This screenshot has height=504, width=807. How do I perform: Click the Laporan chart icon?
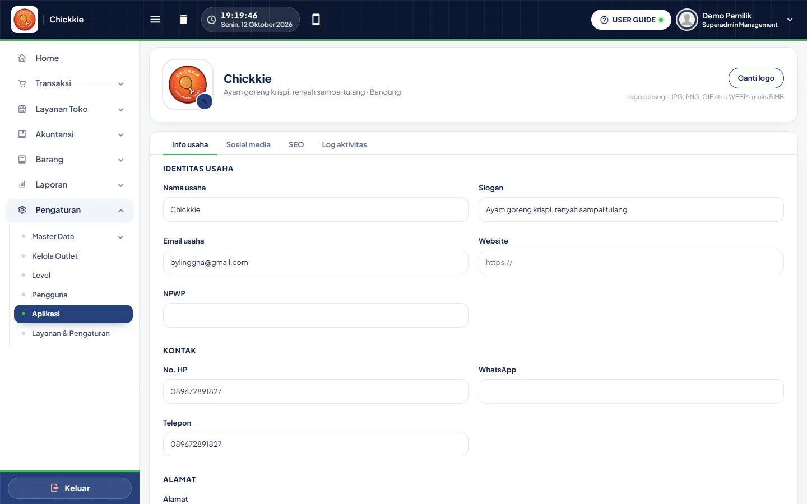point(22,185)
